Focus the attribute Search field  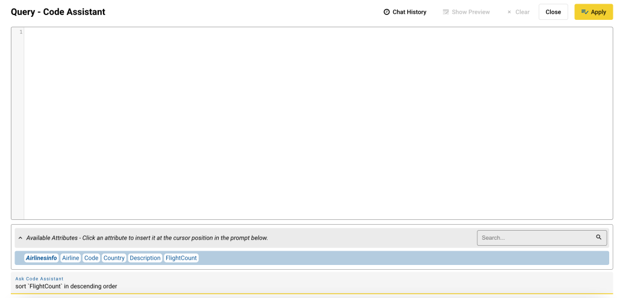tap(536, 238)
